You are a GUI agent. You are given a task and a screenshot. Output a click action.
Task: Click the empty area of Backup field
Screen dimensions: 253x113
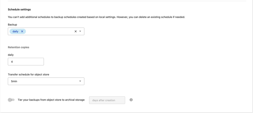pyautogui.click(x=49, y=31)
